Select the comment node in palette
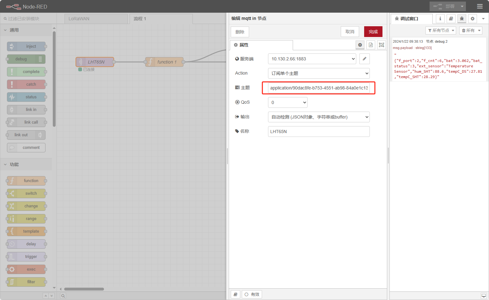The image size is (489, 300). click(x=26, y=148)
